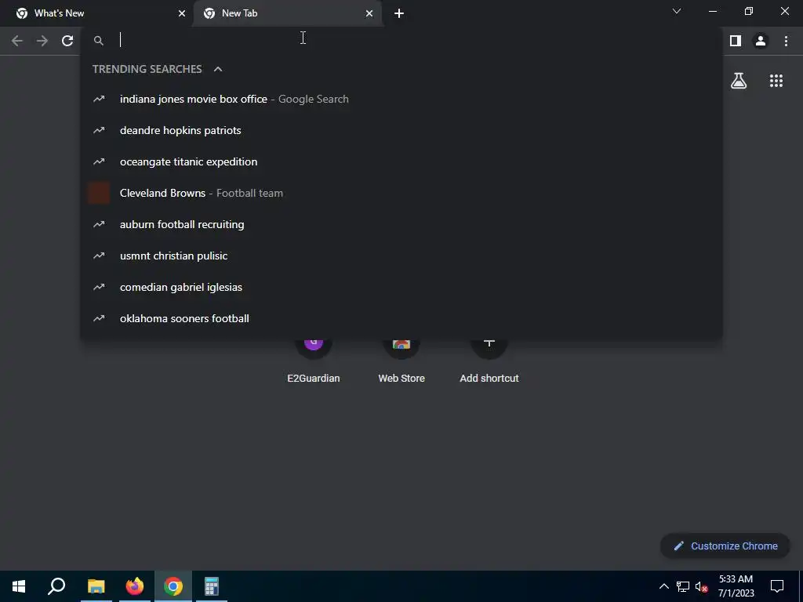Open Windows taskbar search
803x602 pixels.
pyautogui.click(x=56, y=586)
